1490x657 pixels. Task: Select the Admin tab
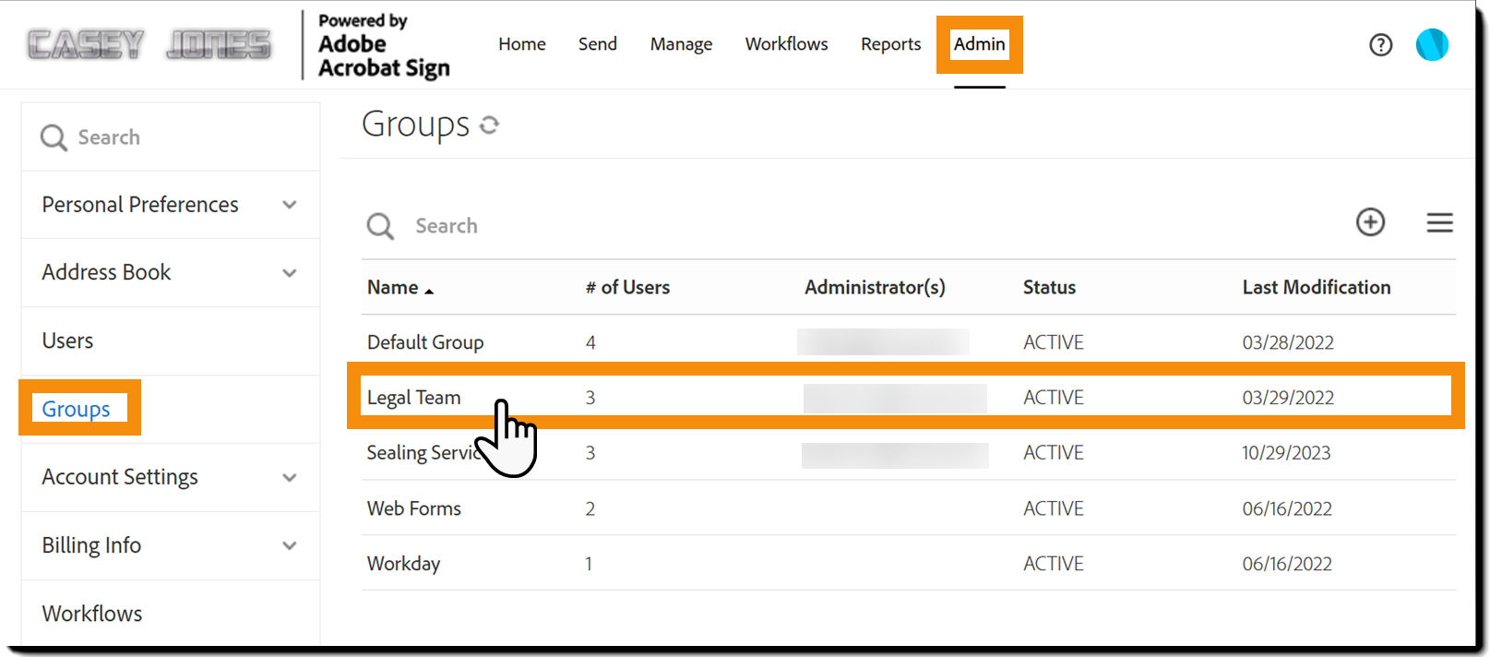click(x=980, y=44)
